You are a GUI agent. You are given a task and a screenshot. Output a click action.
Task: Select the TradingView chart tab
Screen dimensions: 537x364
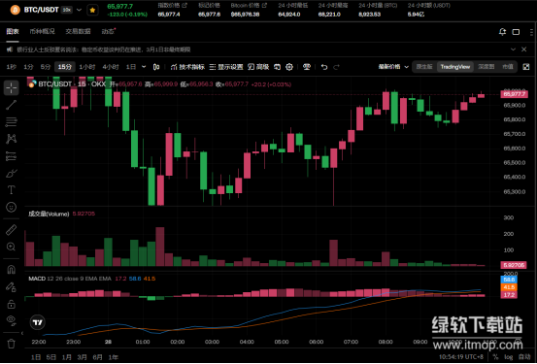coord(454,67)
